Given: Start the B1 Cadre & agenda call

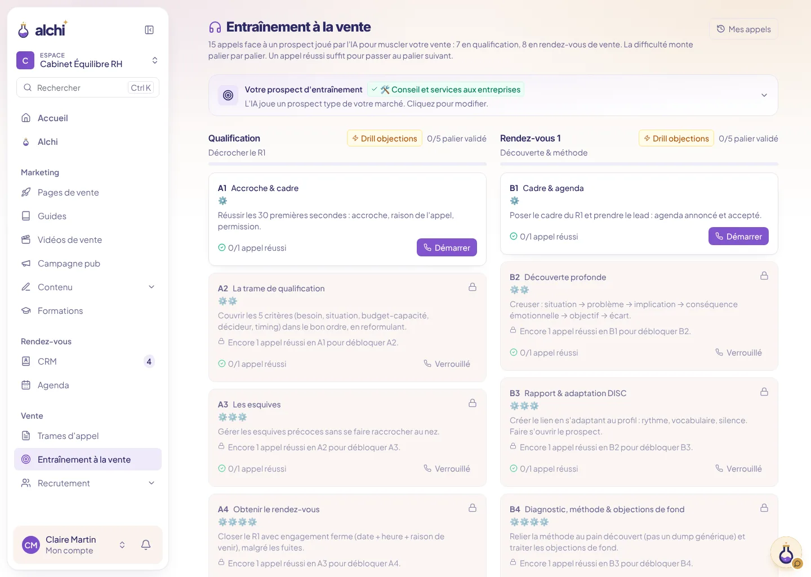Looking at the screenshot, I should point(738,236).
